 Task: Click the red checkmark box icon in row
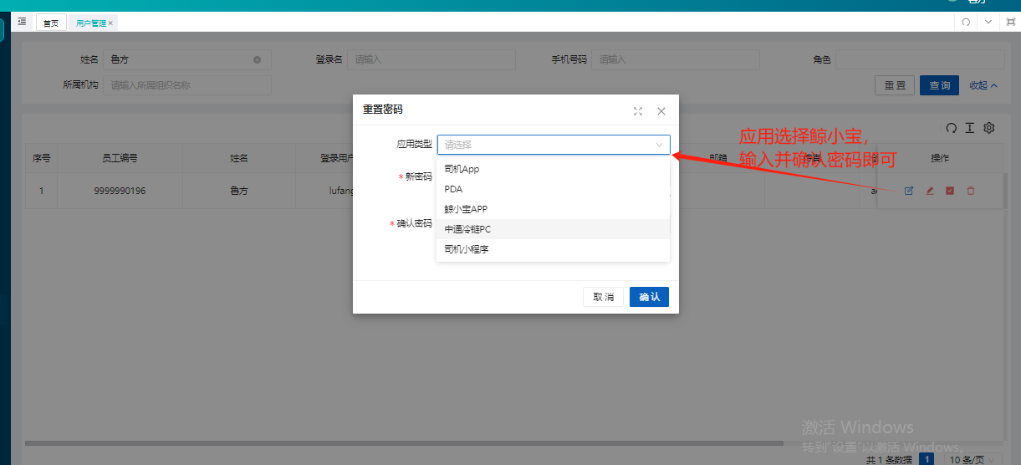950,191
